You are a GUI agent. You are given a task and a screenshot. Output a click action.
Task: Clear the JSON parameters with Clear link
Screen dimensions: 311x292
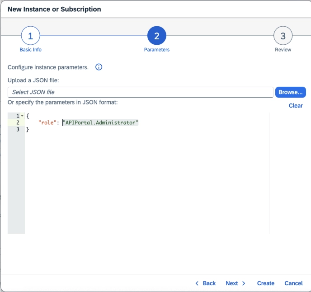coord(296,106)
